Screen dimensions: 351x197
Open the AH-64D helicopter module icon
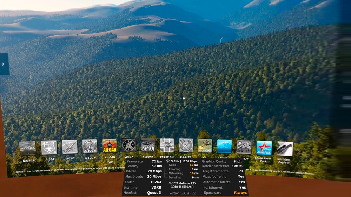point(110,146)
